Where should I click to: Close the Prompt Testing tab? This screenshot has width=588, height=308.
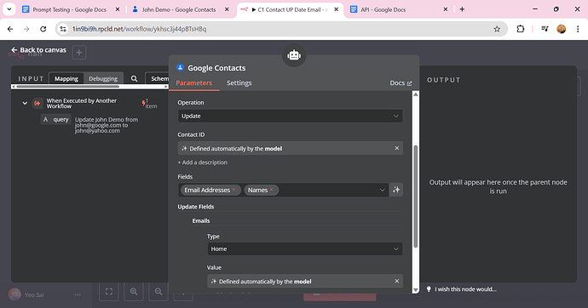[x=118, y=9]
